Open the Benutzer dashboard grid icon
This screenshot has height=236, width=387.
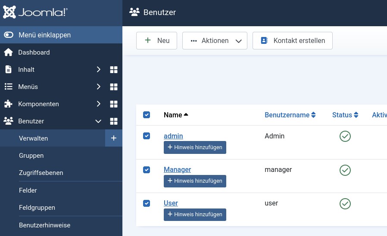114,121
